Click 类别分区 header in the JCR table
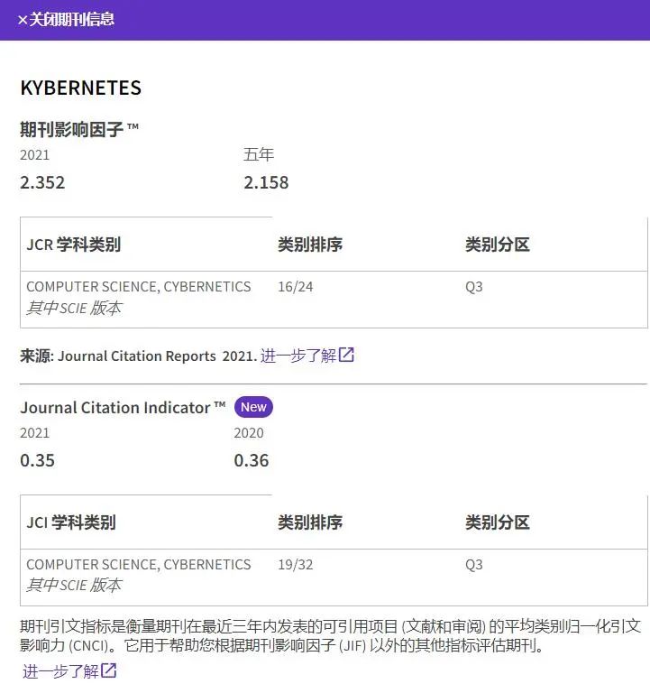The image size is (650, 693). [498, 244]
